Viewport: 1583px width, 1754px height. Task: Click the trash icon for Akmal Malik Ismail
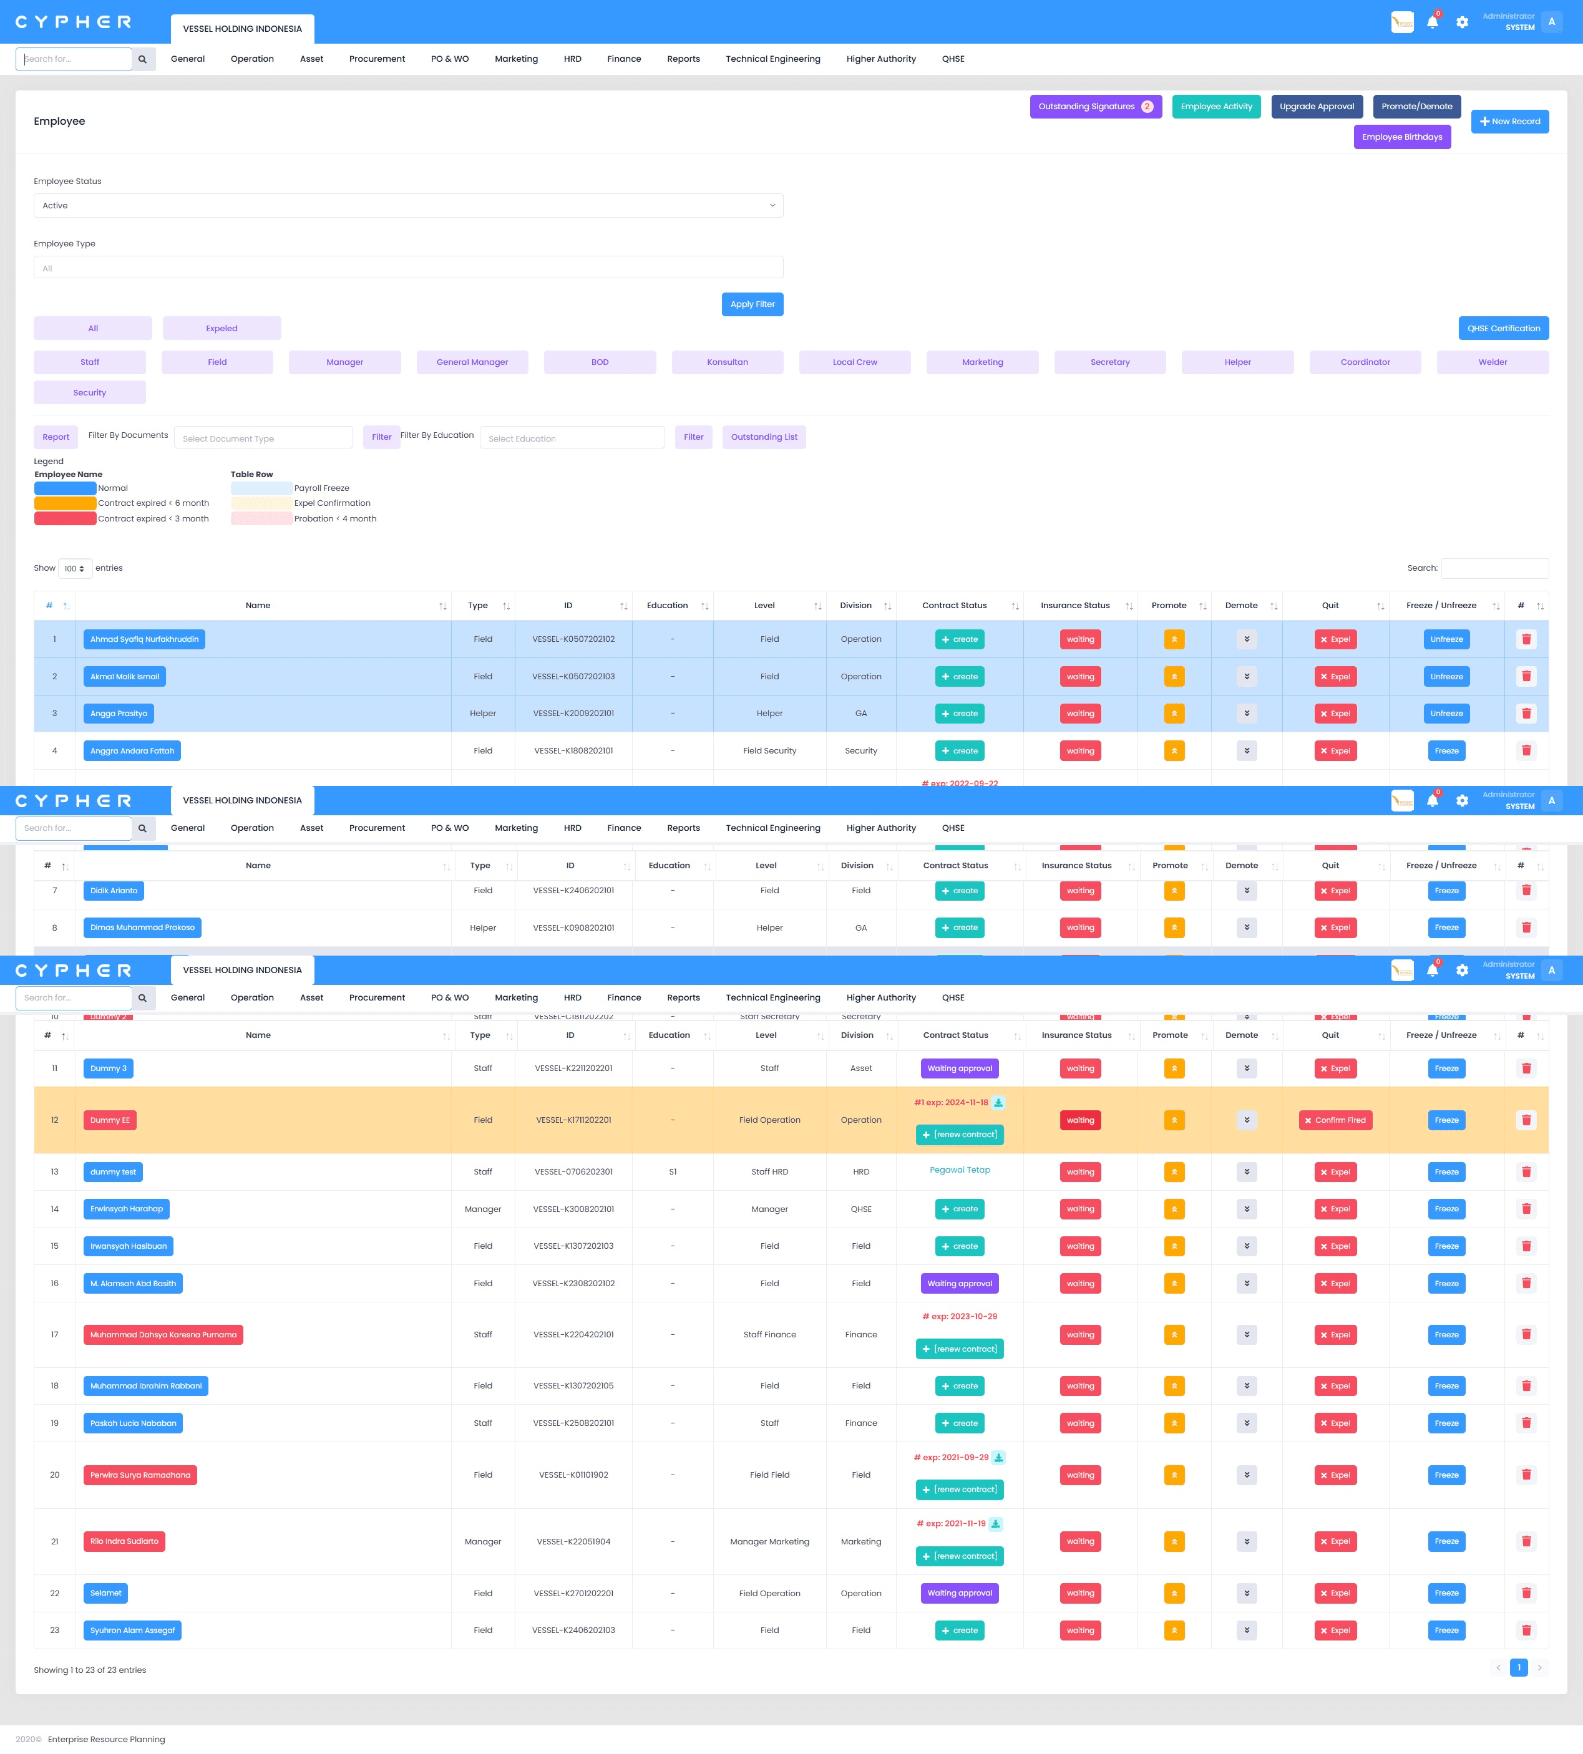point(1526,677)
